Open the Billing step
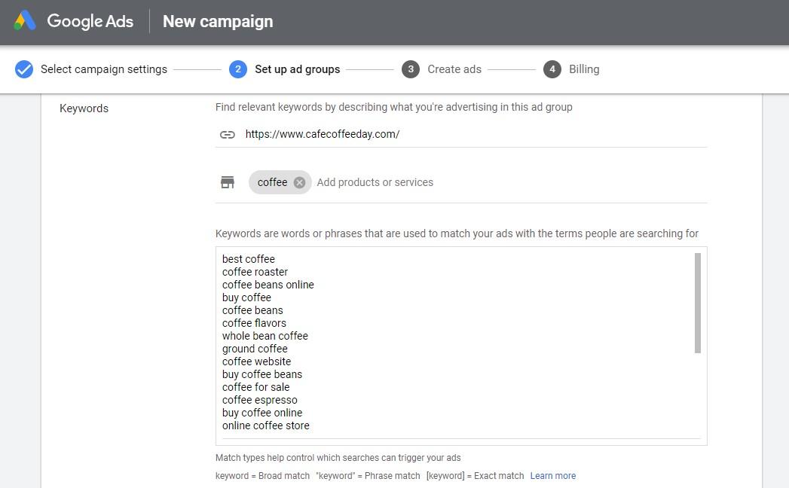 584,69
